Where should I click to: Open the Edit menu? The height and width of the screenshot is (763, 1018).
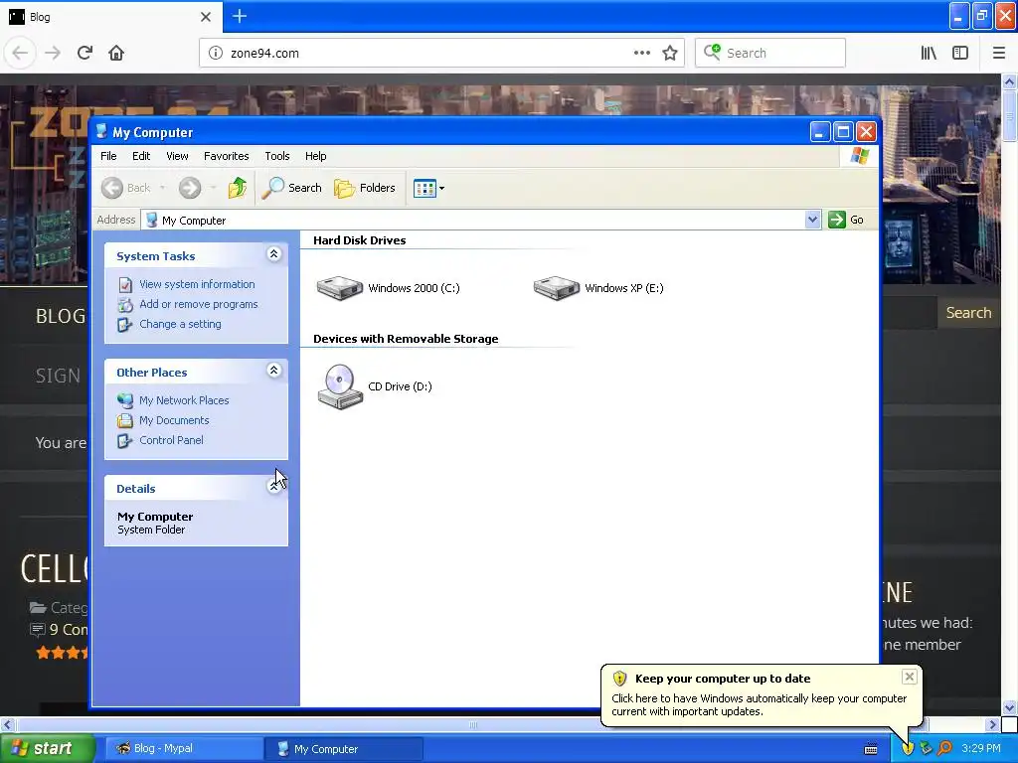pyautogui.click(x=141, y=156)
